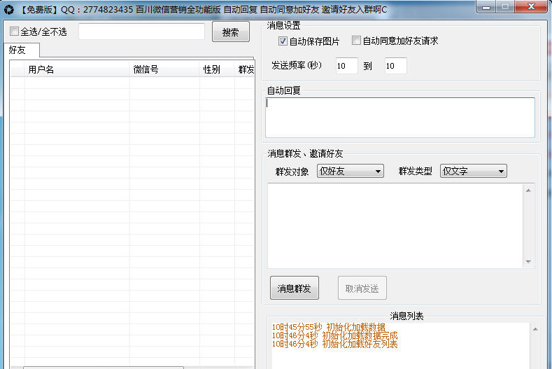The image size is (552, 369).
Task: Click the 性别 column header
Action: click(x=217, y=69)
